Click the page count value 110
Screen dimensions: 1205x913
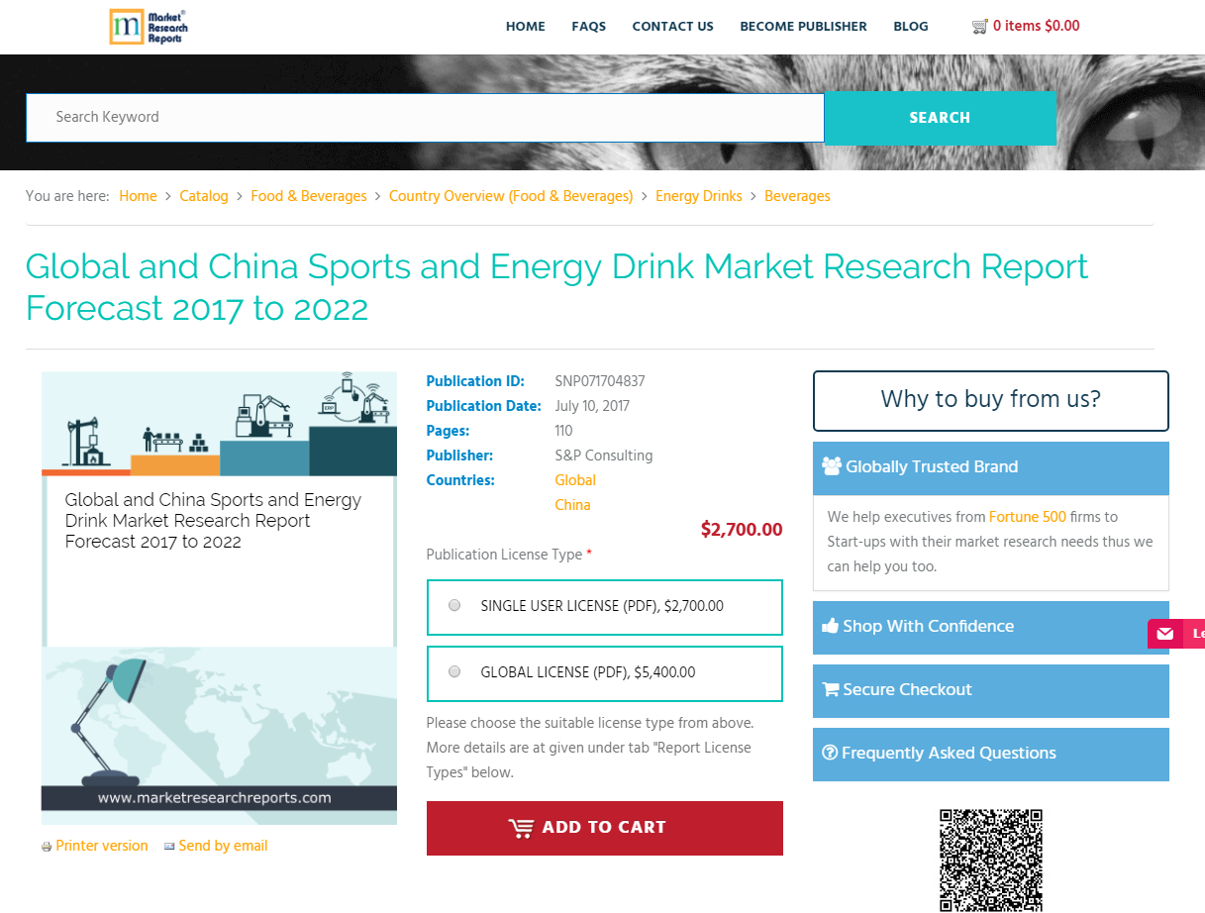click(x=563, y=431)
